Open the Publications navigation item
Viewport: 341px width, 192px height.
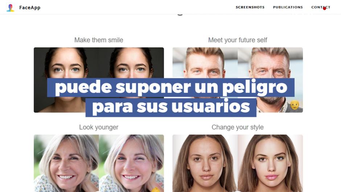tap(288, 7)
